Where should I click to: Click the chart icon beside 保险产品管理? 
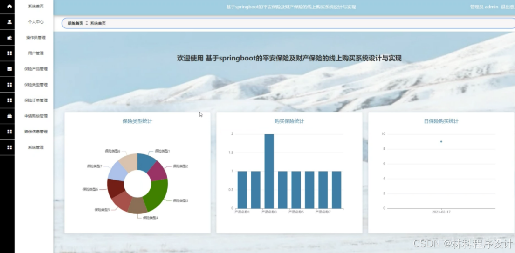coord(9,69)
